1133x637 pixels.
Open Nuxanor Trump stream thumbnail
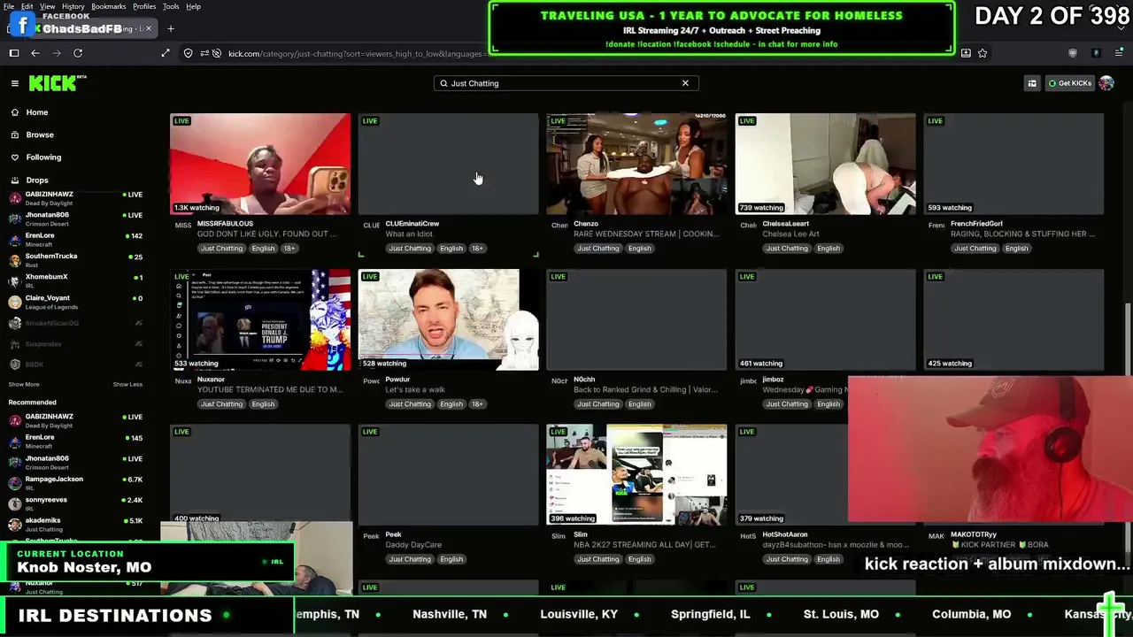[x=260, y=319]
